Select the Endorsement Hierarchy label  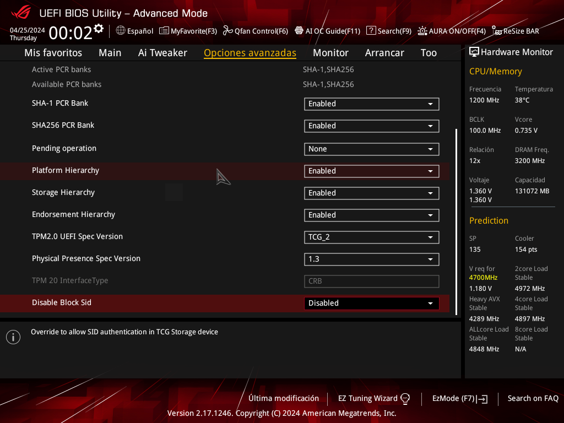tap(73, 214)
